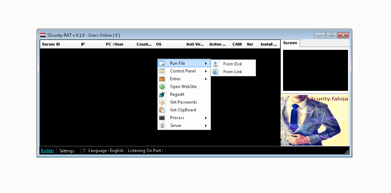This screenshot has height=193, width=391.
Task: Click the Extras briefcase icon
Action: [162, 79]
